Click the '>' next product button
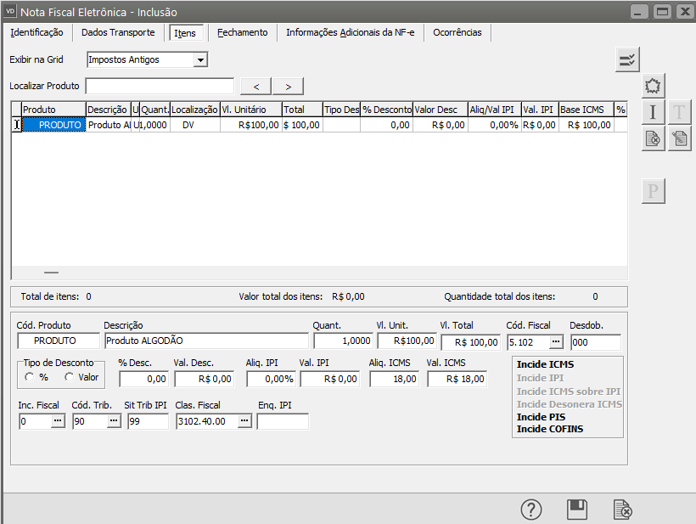The height and width of the screenshot is (524, 696). point(288,86)
